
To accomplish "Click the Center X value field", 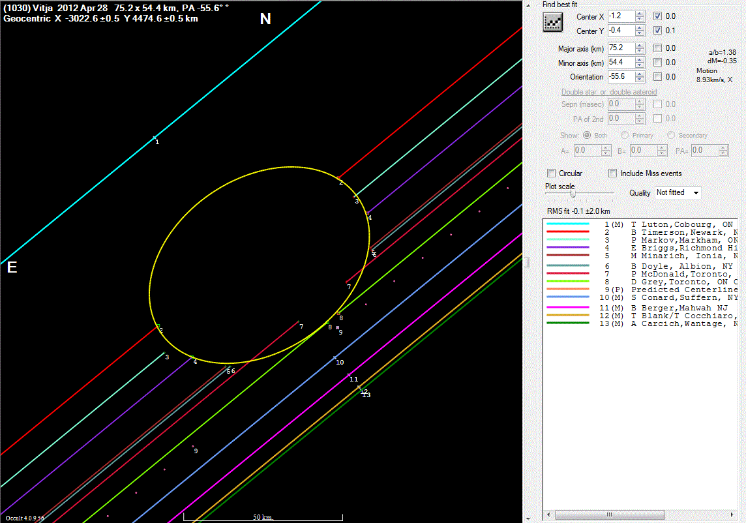I will [x=621, y=16].
